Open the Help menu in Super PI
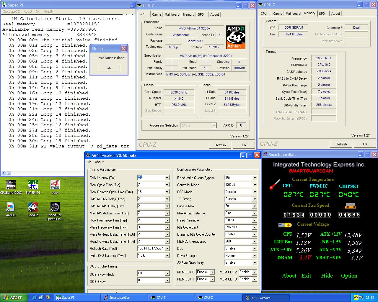378x302 pixels. pyautogui.click(x=49, y=12)
